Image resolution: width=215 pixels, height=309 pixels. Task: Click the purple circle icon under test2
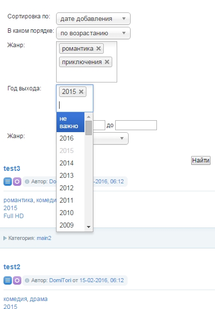pos(17,280)
